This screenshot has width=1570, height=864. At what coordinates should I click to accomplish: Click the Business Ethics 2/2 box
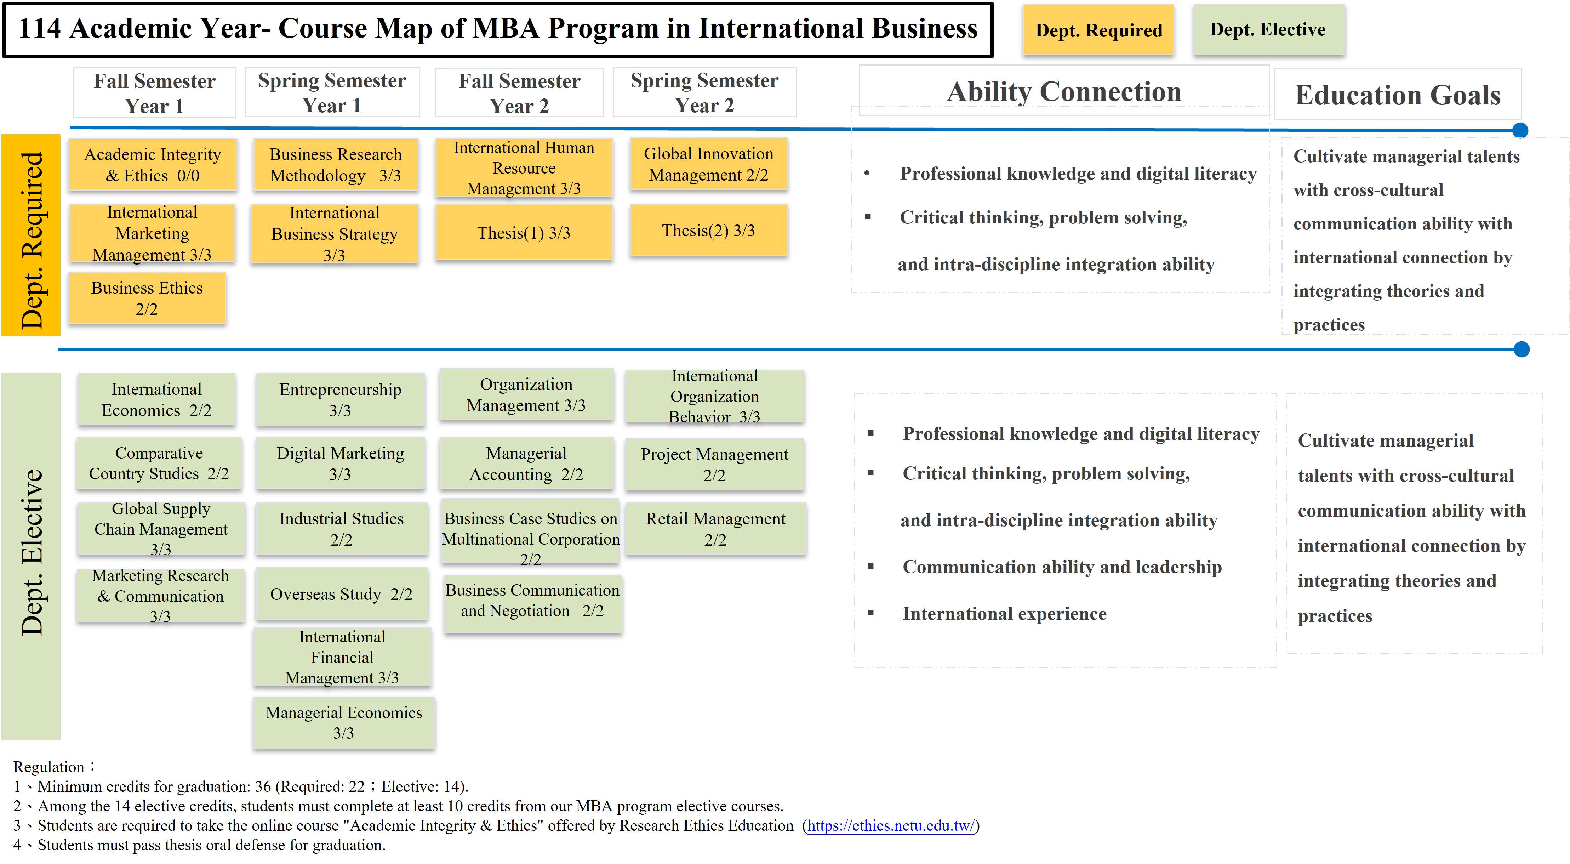click(147, 297)
